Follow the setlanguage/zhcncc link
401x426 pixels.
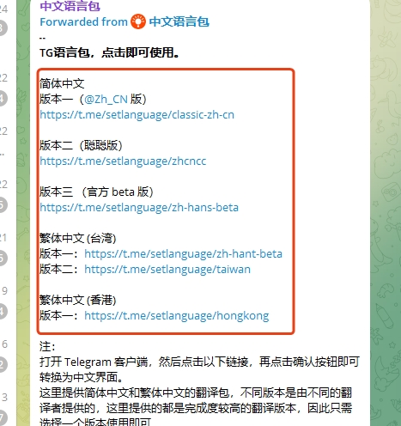pyautogui.click(x=123, y=161)
